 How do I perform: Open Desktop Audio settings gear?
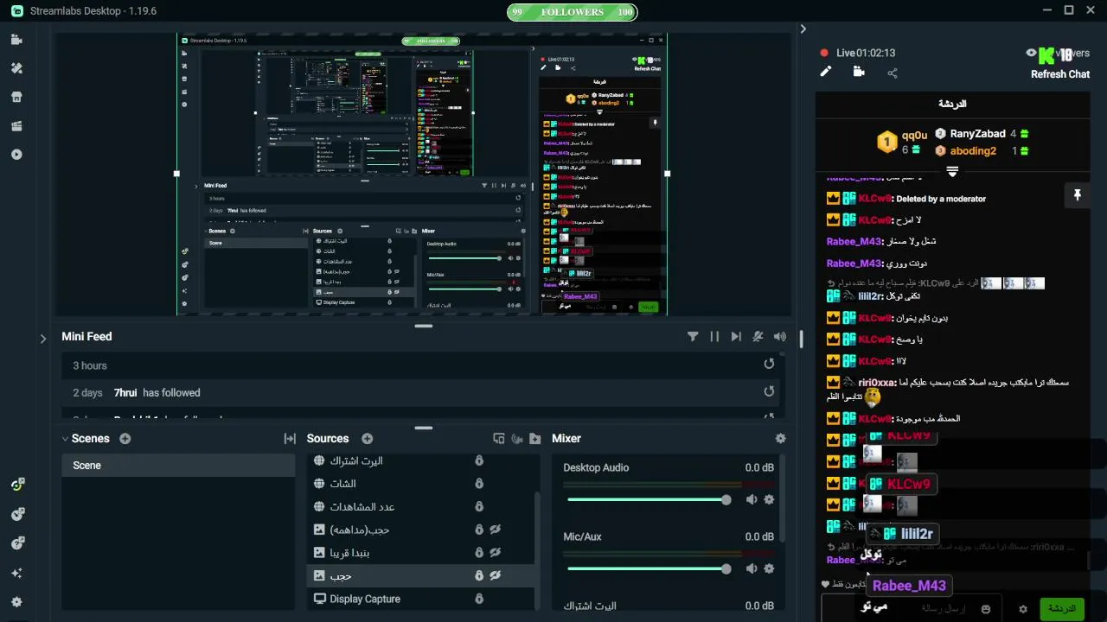pos(769,499)
